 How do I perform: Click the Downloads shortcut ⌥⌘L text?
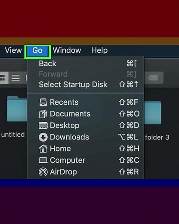[x=128, y=137]
